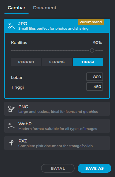
Task: Switch to the Document tab
Action: [x=45, y=8]
